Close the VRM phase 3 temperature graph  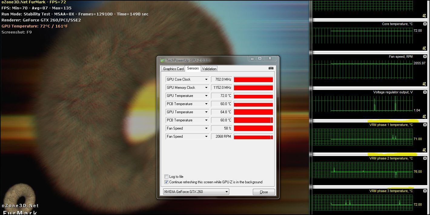coord(425,191)
